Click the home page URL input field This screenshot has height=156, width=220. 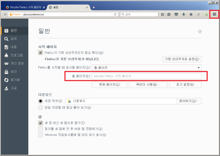pyautogui.click(x=147, y=76)
